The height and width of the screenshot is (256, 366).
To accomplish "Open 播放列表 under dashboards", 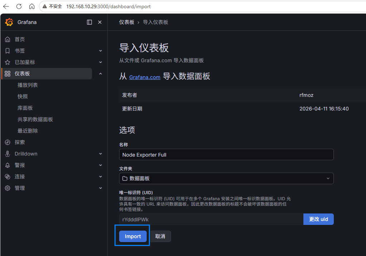I will [28, 85].
